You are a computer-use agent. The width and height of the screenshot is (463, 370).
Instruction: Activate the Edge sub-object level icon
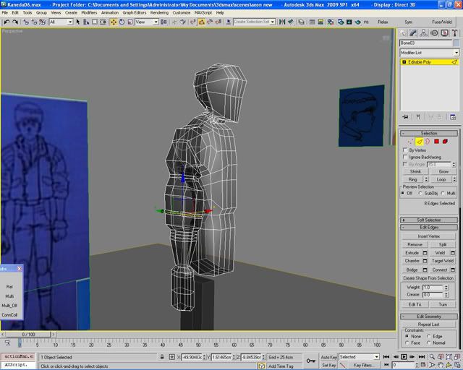pyautogui.click(x=420, y=142)
